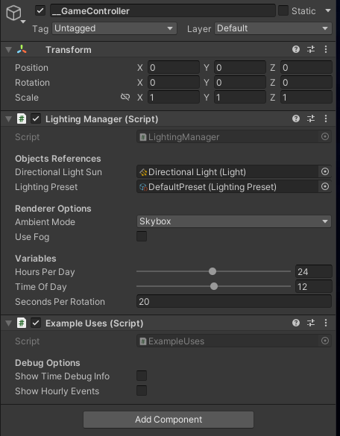
Task: Toggle constrained proportions link on Scale
Action: click(x=125, y=97)
